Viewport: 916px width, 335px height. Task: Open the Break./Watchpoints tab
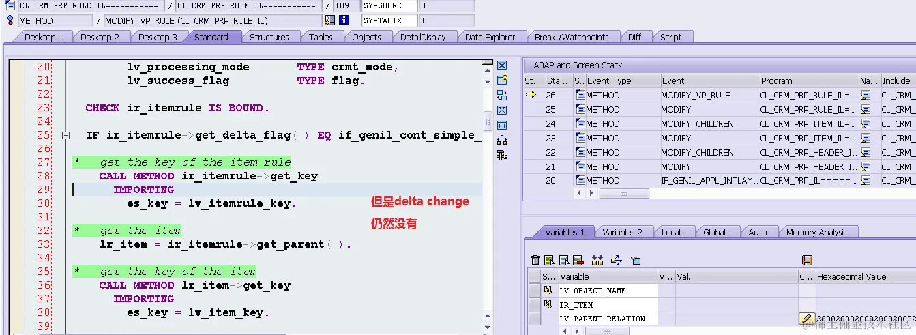(x=572, y=37)
